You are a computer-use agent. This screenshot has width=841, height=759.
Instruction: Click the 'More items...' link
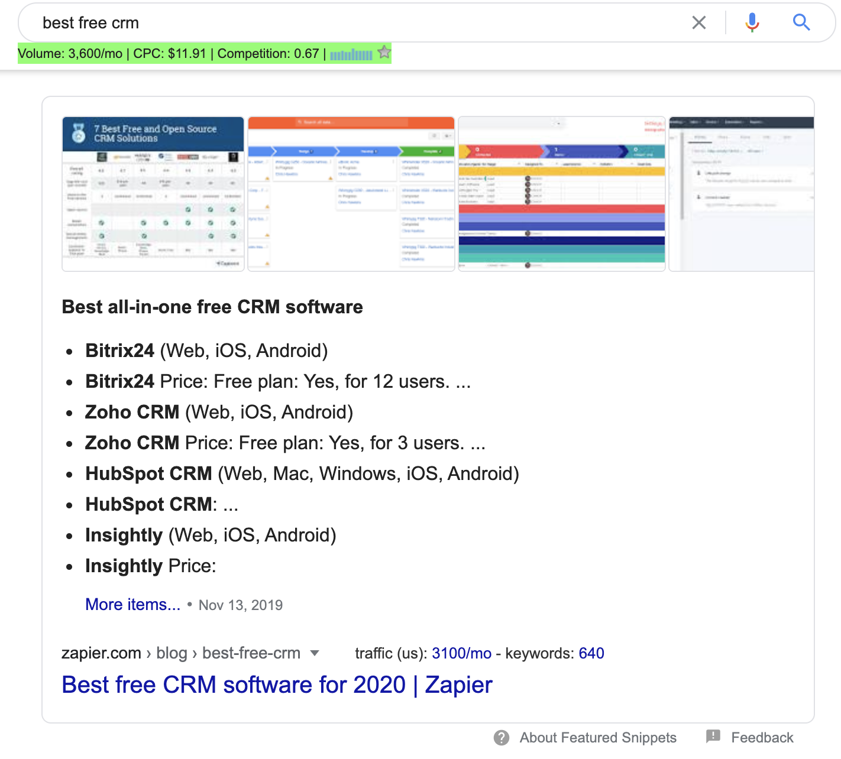click(x=133, y=605)
